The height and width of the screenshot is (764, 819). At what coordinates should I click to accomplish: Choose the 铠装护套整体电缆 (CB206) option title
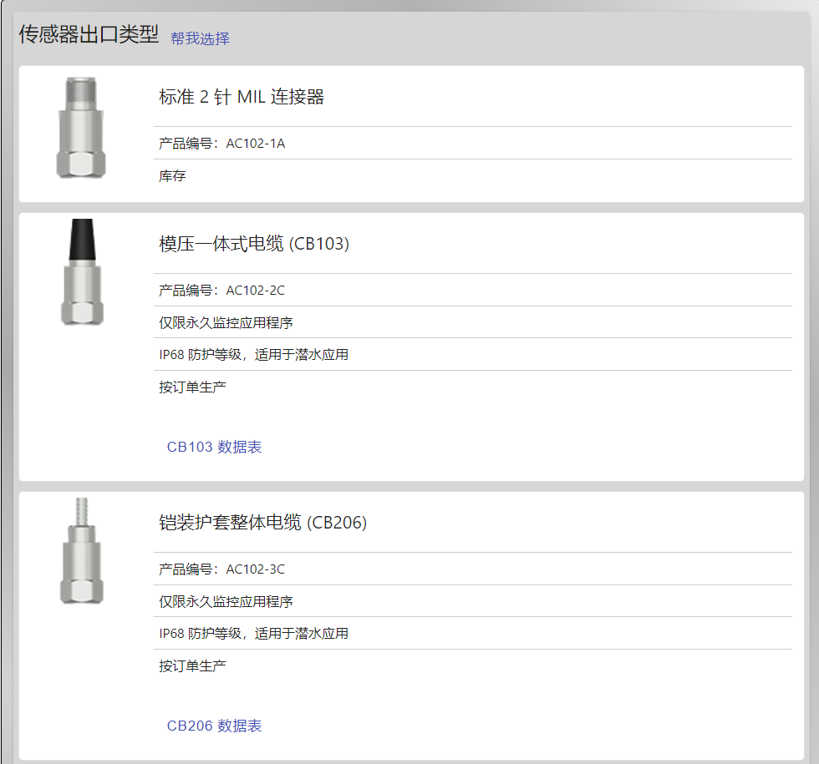(262, 523)
